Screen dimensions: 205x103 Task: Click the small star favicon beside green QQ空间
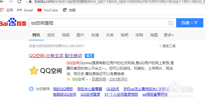69,79
